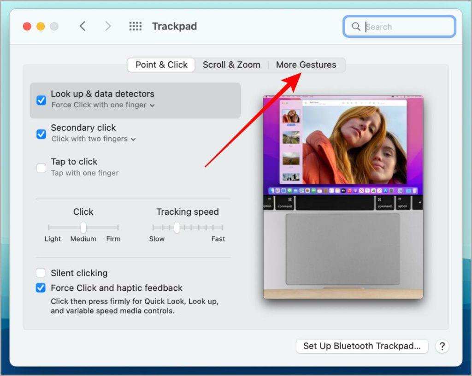Click the Slow tracking speed label
The image size is (472, 376).
[x=157, y=239]
